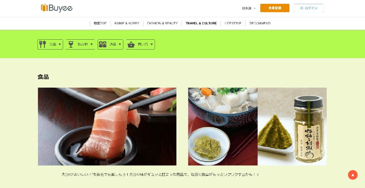The width and height of the screenshot is (365, 188).
Task: Expand the 飲み物 dropdown arrow
Action: click(x=92, y=44)
